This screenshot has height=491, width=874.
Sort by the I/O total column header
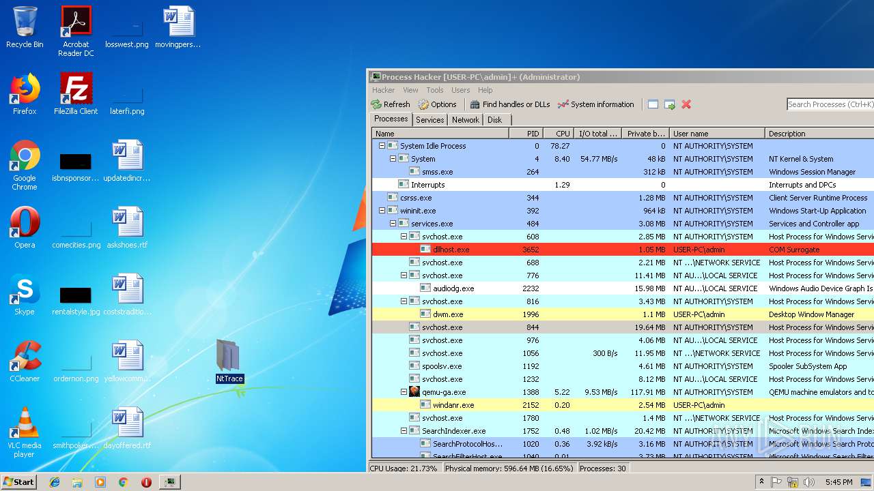(597, 134)
